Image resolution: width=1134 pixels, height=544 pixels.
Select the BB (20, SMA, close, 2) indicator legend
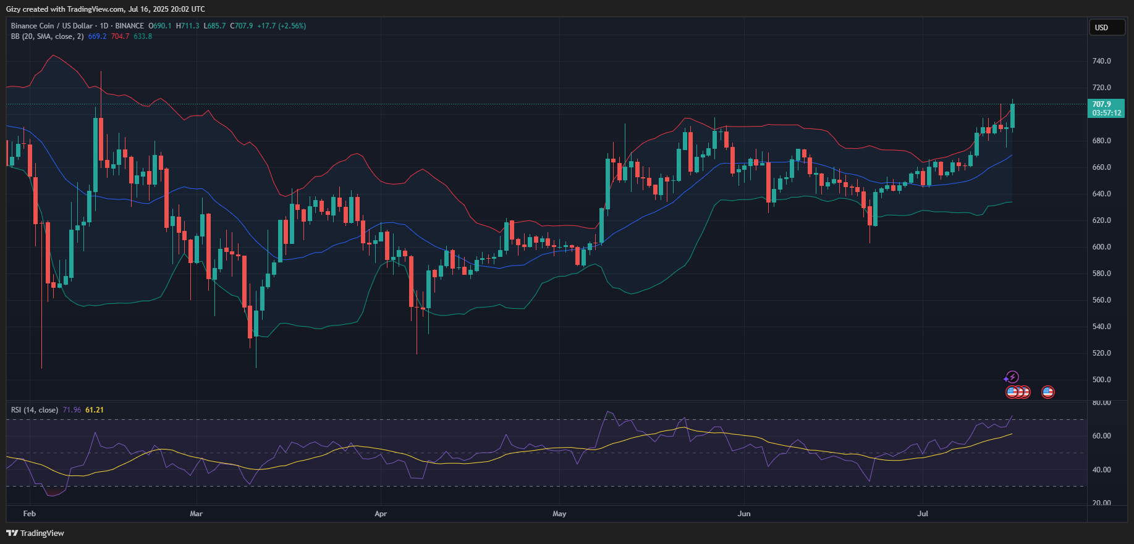(x=47, y=36)
